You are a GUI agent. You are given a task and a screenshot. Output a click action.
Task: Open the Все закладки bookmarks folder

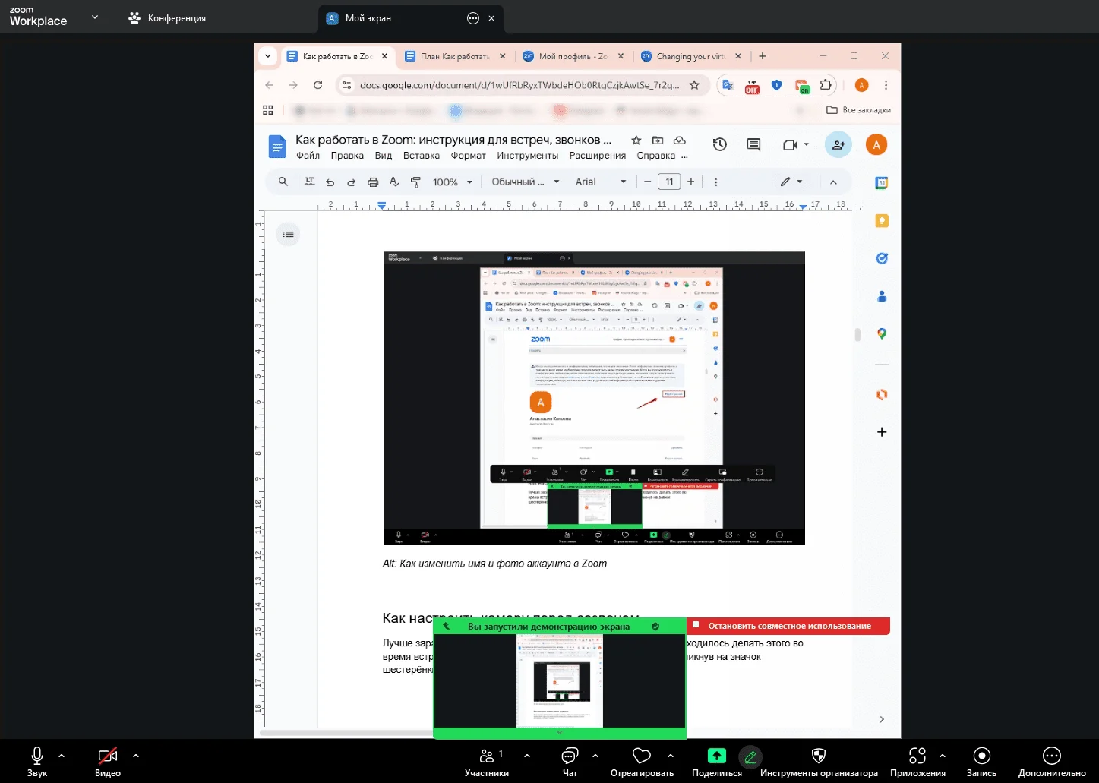tap(859, 110)
